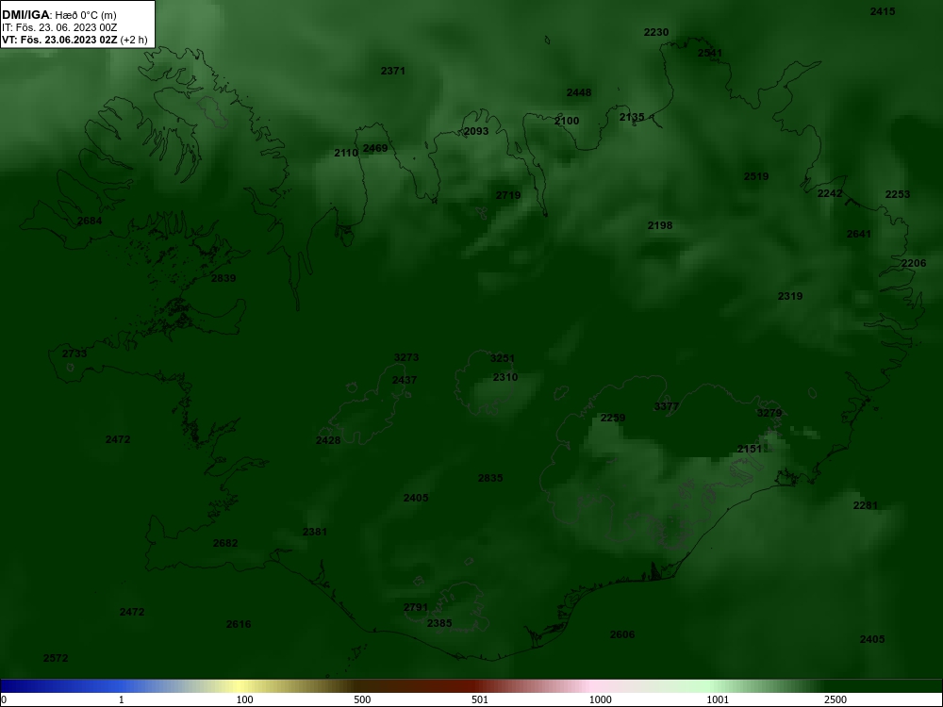Click the 2519 height value

[756, 177]
